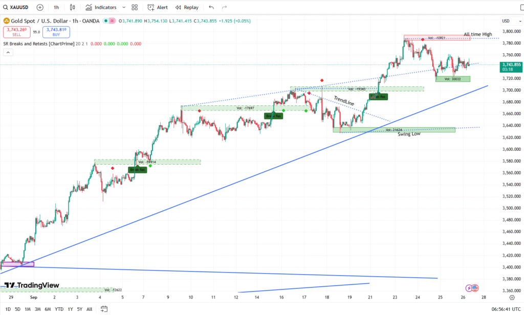Toggle visibility dot on the XAUUSD legend
Image resolution: width=524 pixels, height=315 pixels.
point(106,21)
